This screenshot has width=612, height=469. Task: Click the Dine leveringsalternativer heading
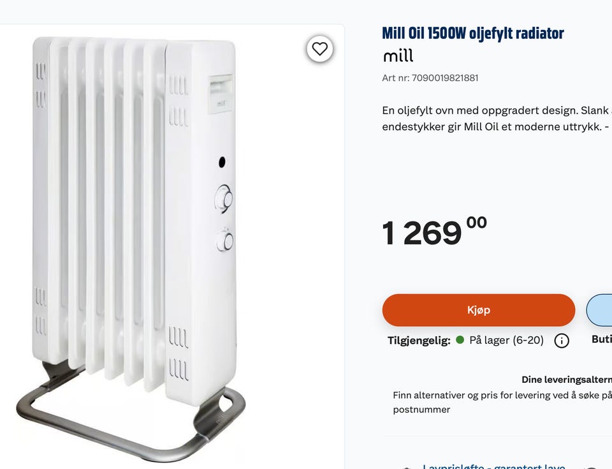(x=566, y=380)
